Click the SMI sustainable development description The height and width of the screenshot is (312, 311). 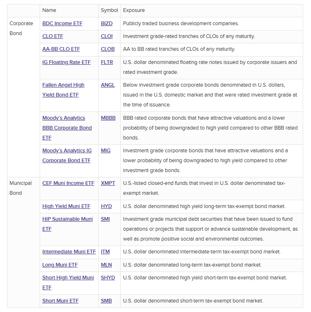[210, 229]
